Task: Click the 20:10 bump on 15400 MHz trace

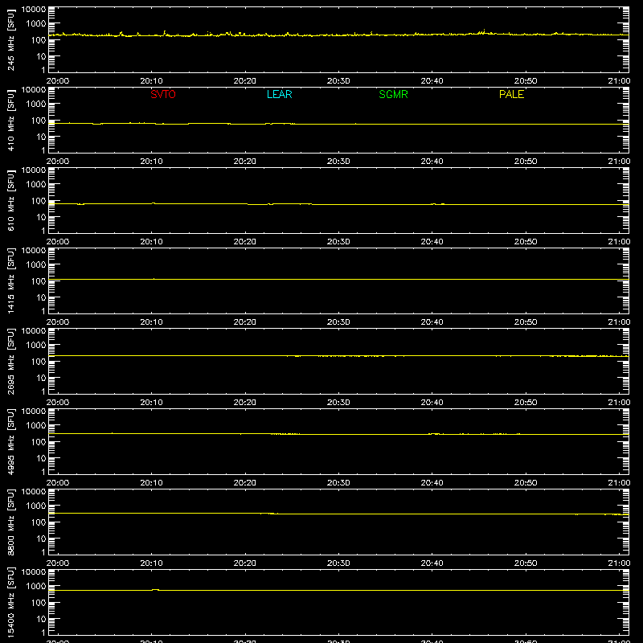Action: pyautogui.click(x=155, y=590)
